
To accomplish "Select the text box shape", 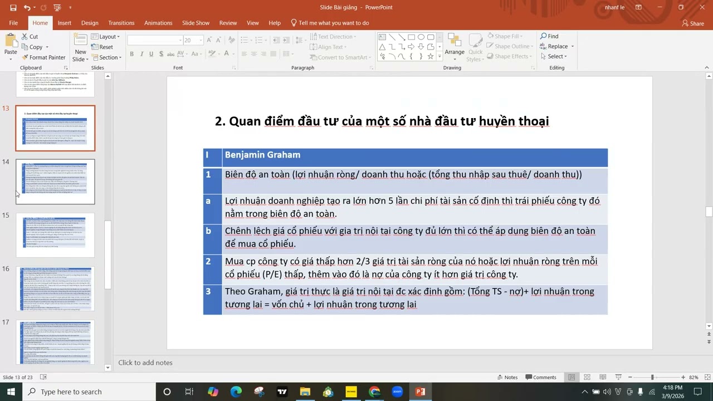I will (x=382, y=37).
